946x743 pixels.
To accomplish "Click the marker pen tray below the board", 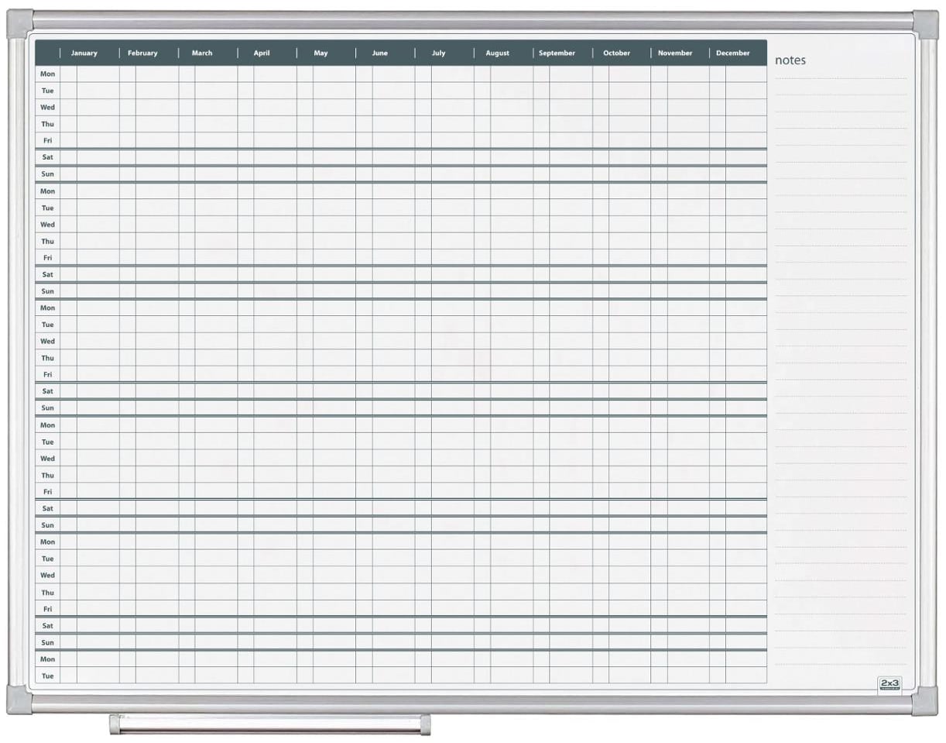I will point(269,724).
